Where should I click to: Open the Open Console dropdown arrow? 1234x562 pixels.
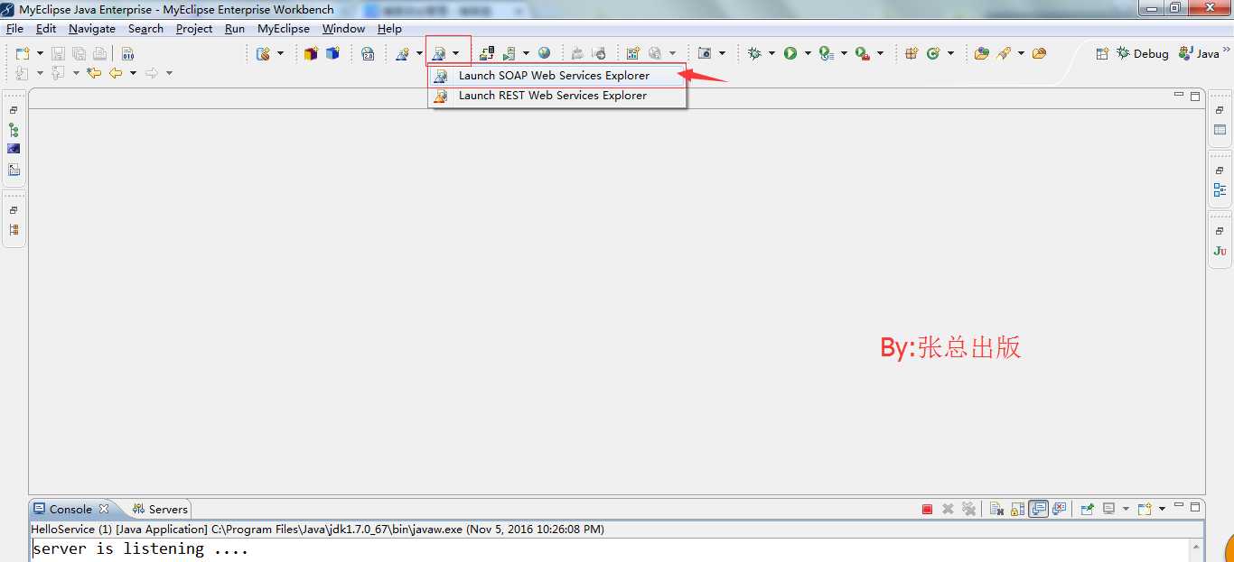point(1162,509)
